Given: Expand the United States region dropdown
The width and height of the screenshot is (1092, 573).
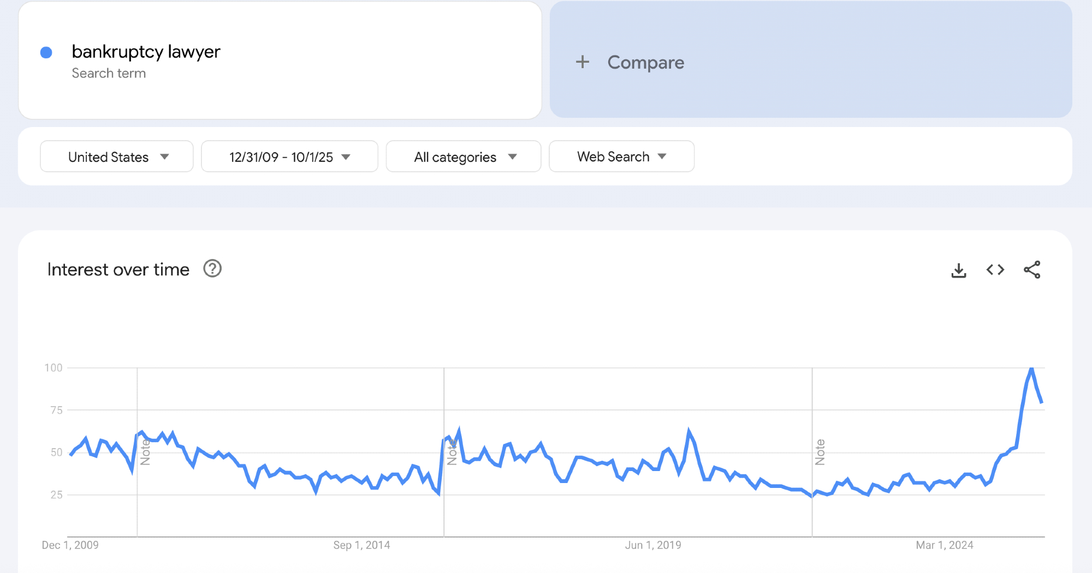Looking at the screenshot, I should pos(117,157).
